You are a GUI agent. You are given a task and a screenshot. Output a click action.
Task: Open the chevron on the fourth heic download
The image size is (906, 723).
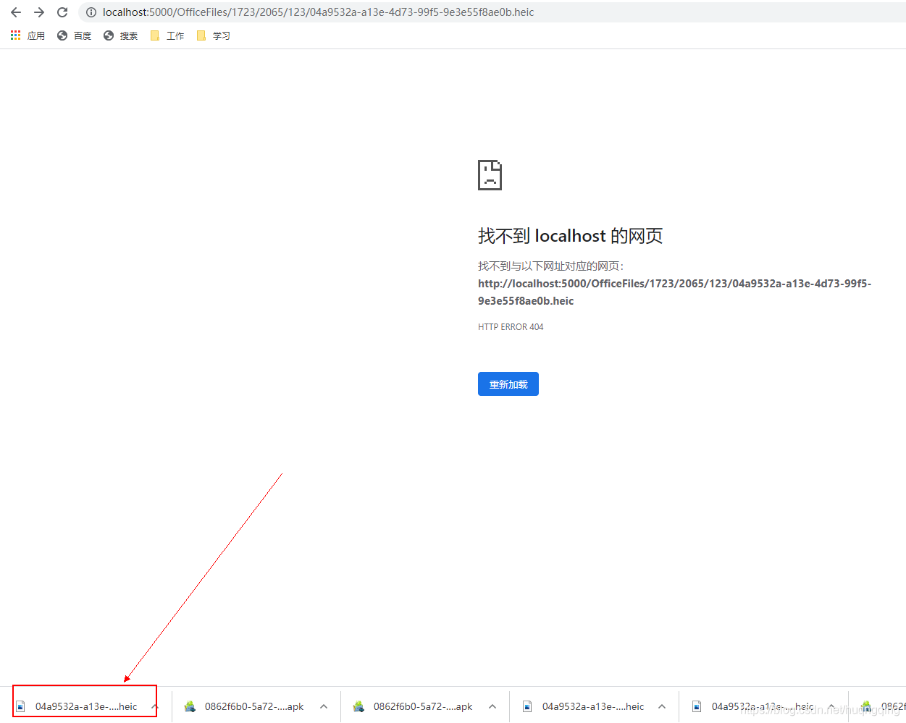pyautogui.click(x=661, y=706)
